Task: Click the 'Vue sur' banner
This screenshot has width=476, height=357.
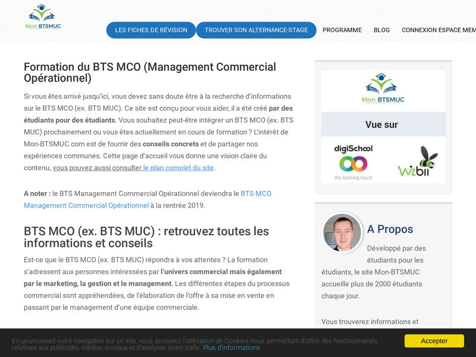Action: pyautogui.click(x=383, y=124)
